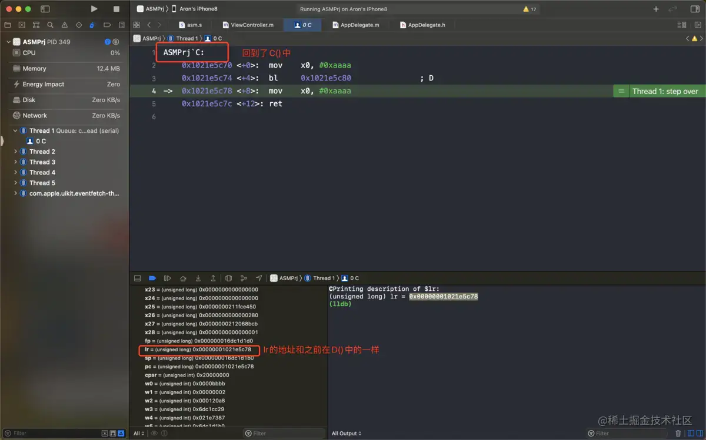Go back in editor history

click(149, 25)
